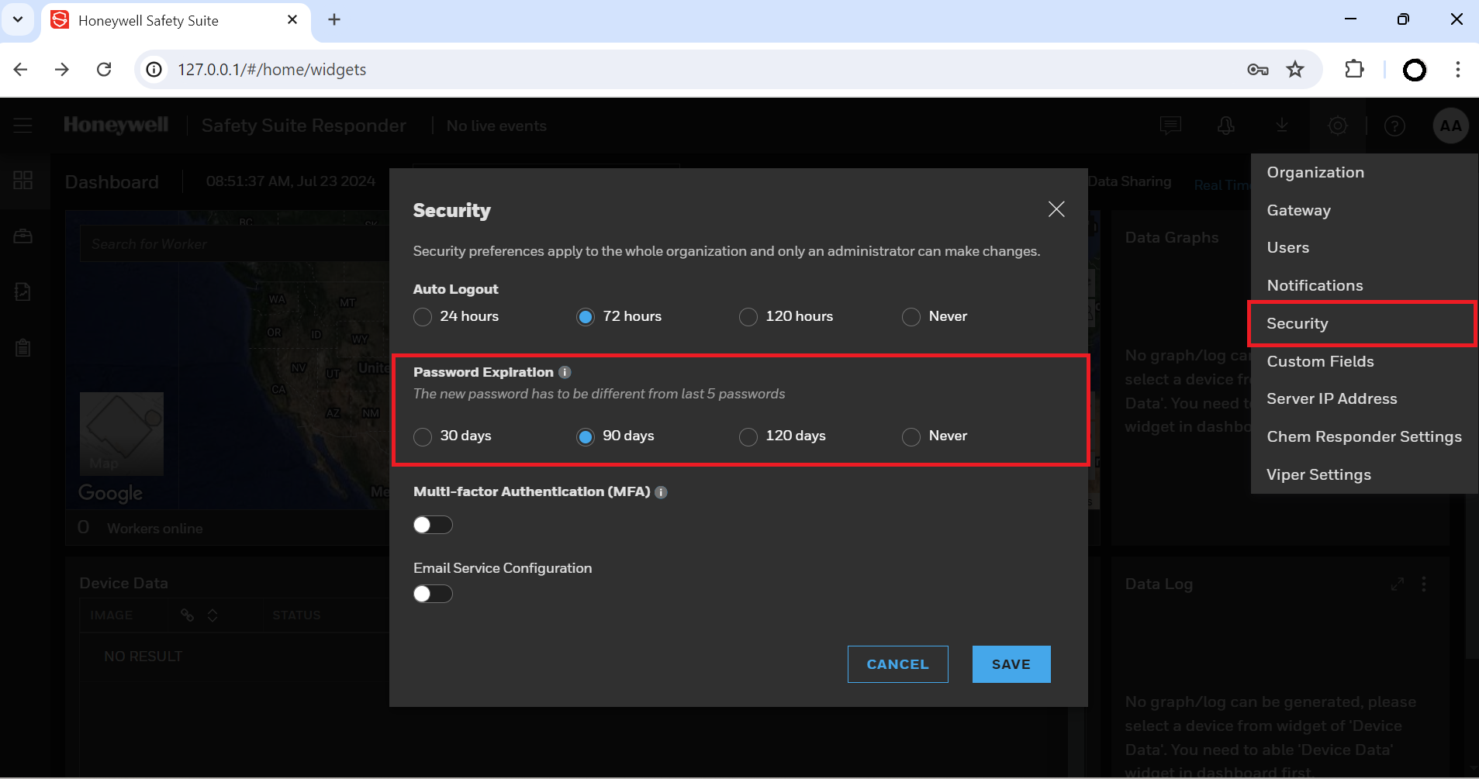Click the Map thumbnail on the map
The width and height of the screenshot is (1479, 779).
tap(122, 433)
